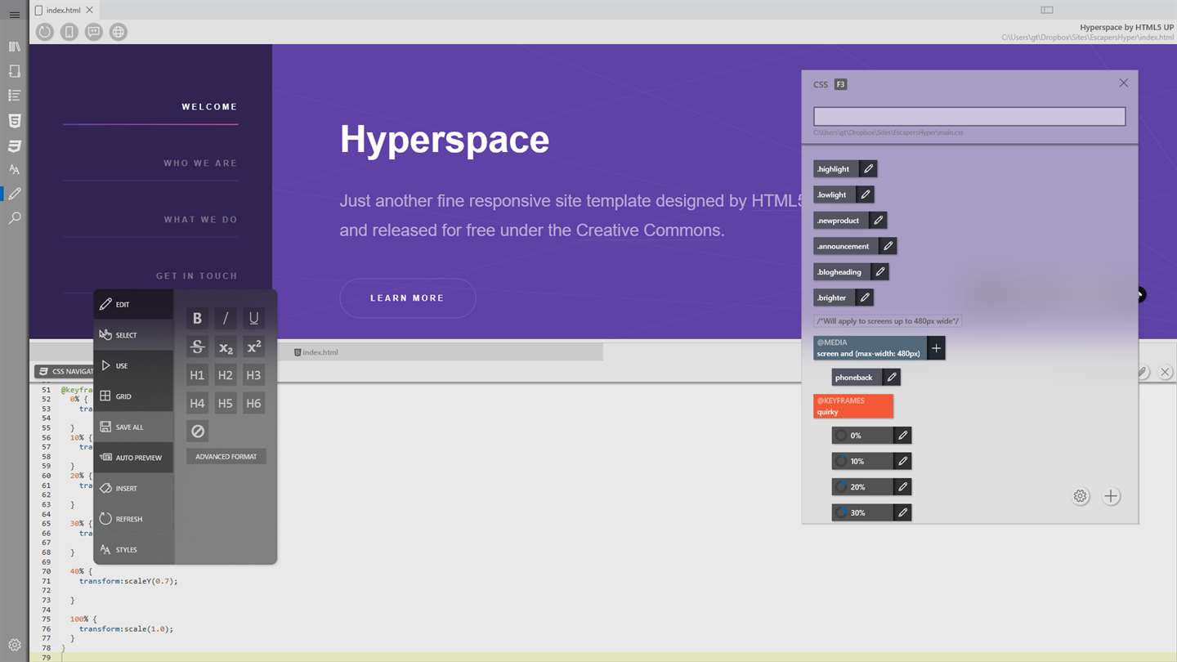The height and width of the screenshot is (662, 1177).
Task: Edit the 0% keyframe with pencil icon
Action: tap(902, 436)
